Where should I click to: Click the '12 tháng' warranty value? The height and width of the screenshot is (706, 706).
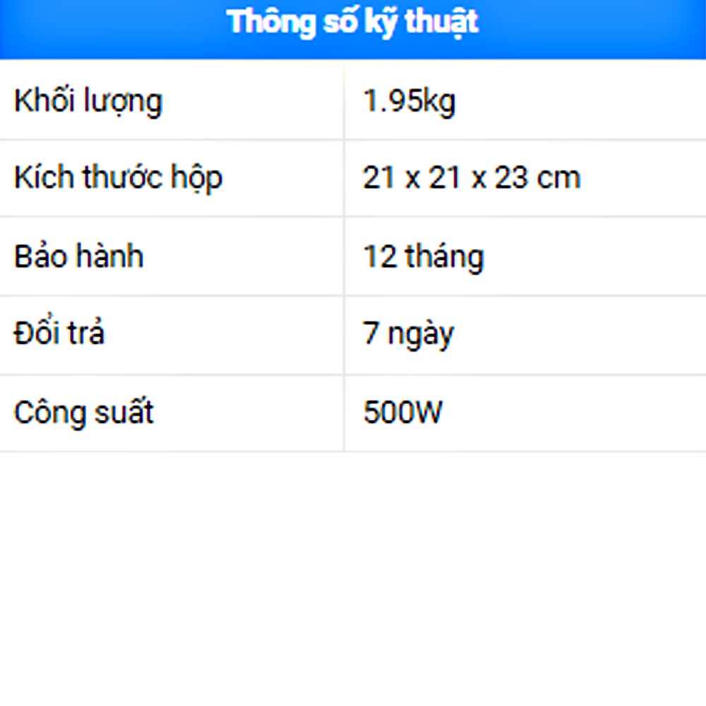424,256
